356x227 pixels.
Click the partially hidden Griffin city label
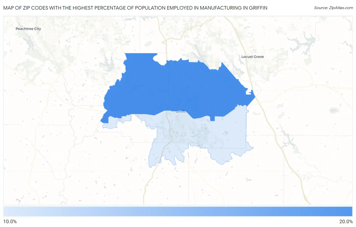click(181, 111)
